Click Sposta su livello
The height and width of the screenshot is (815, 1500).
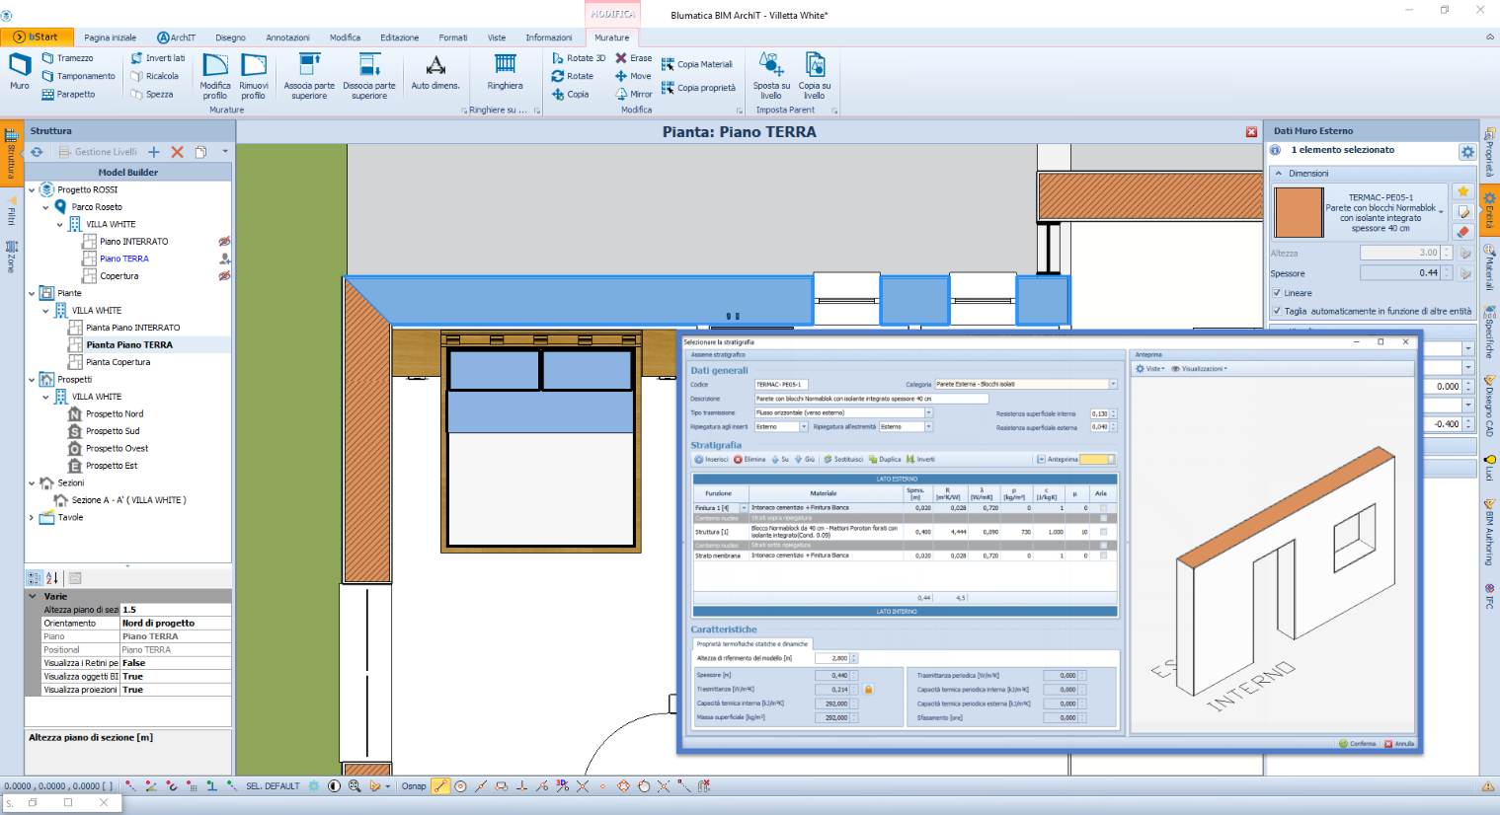click(x=771, y=77)
